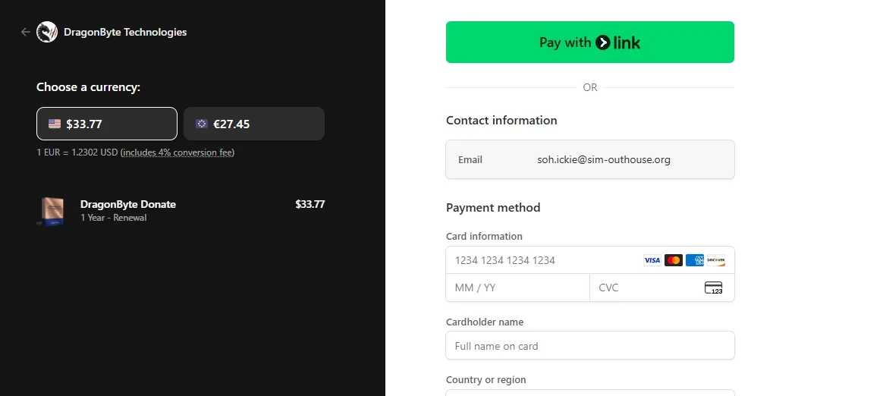Click the MM / YY expiry field

pos(517,288)
